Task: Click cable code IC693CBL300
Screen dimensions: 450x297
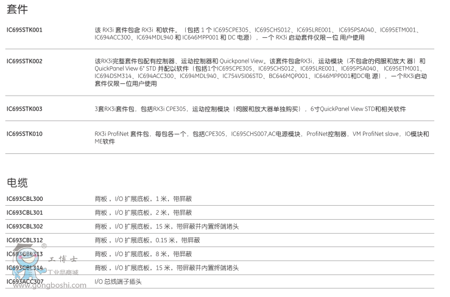Action: coord(25,199)
